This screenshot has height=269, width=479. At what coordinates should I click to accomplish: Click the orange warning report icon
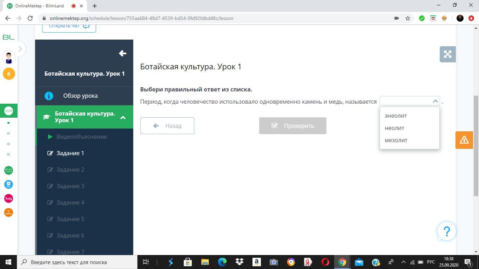pyautogui.click(x=464, y=140)
